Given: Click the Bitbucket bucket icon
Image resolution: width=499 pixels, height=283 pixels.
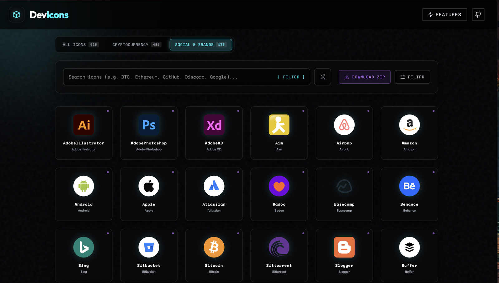Looking at the screenshot, I should pos(149,247).
